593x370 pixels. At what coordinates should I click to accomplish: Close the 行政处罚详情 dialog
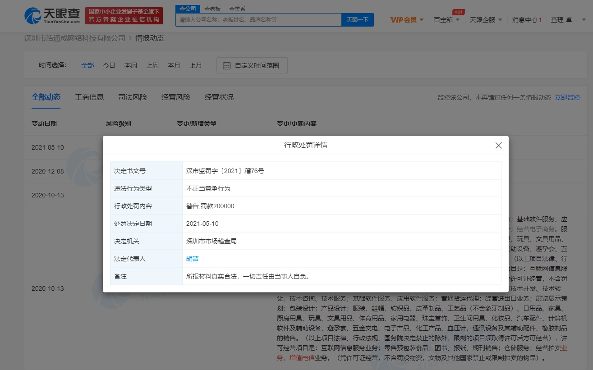tap(498, 146)
